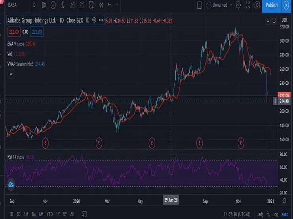Screen dimensions: 293x219
Task: Click the compare or add symbol icon
Action: pyautogui.click(x=53, y=5)
